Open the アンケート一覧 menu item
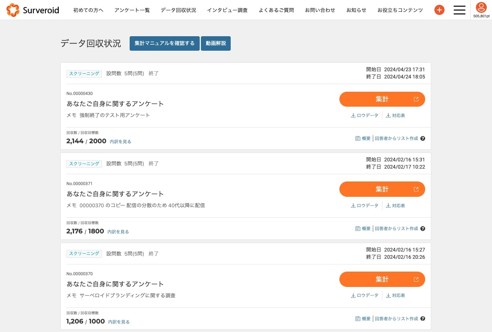Screen dimensions: 492x332 click(x=132, y=10)
